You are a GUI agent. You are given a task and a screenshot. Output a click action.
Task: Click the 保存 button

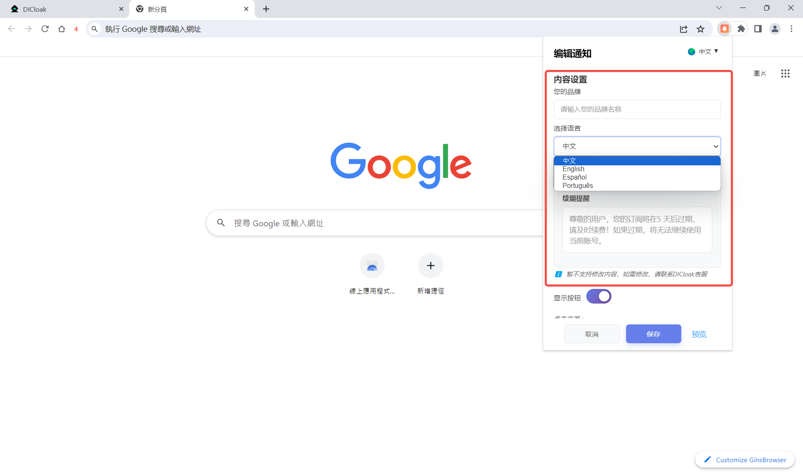(653, 334)
